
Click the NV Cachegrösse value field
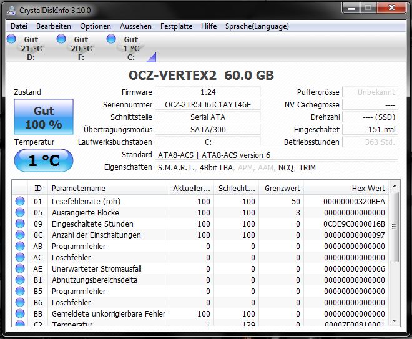370,105
